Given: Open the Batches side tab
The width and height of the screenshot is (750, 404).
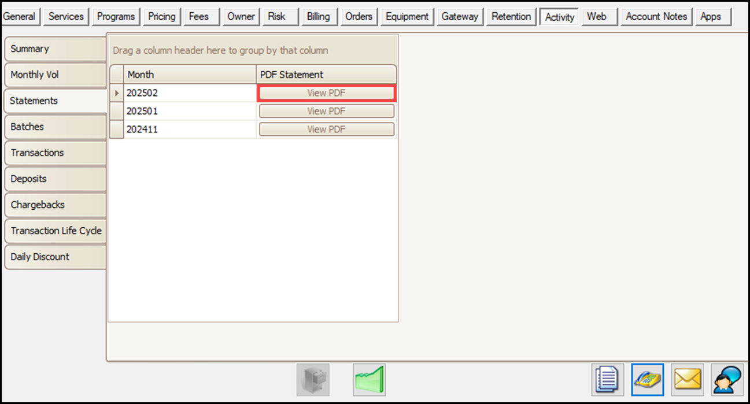Looking at the screenshot, I should pos(55,127).
